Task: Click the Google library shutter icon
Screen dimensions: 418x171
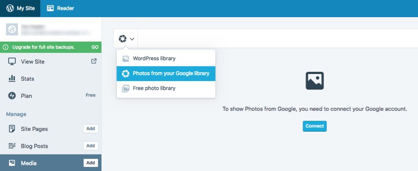Action: (x=125, y=74)
